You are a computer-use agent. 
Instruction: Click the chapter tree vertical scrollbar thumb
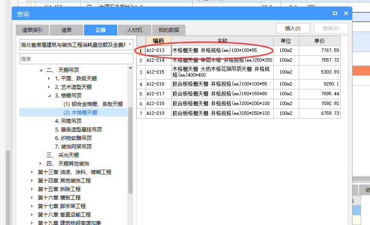130,150
